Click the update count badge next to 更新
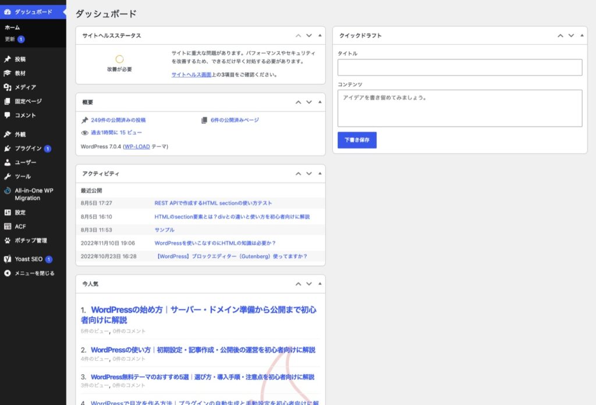Image resolution: width=596 pixels, height=405 pixels. pos(21,39)
